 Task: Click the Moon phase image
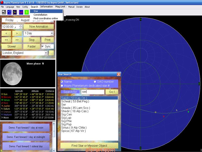[x=12, y=74]
